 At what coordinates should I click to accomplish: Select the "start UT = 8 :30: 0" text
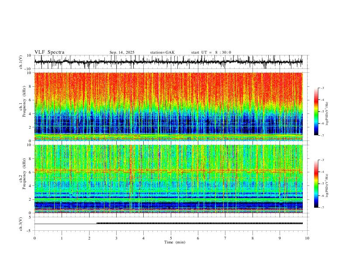click(211, 52)
